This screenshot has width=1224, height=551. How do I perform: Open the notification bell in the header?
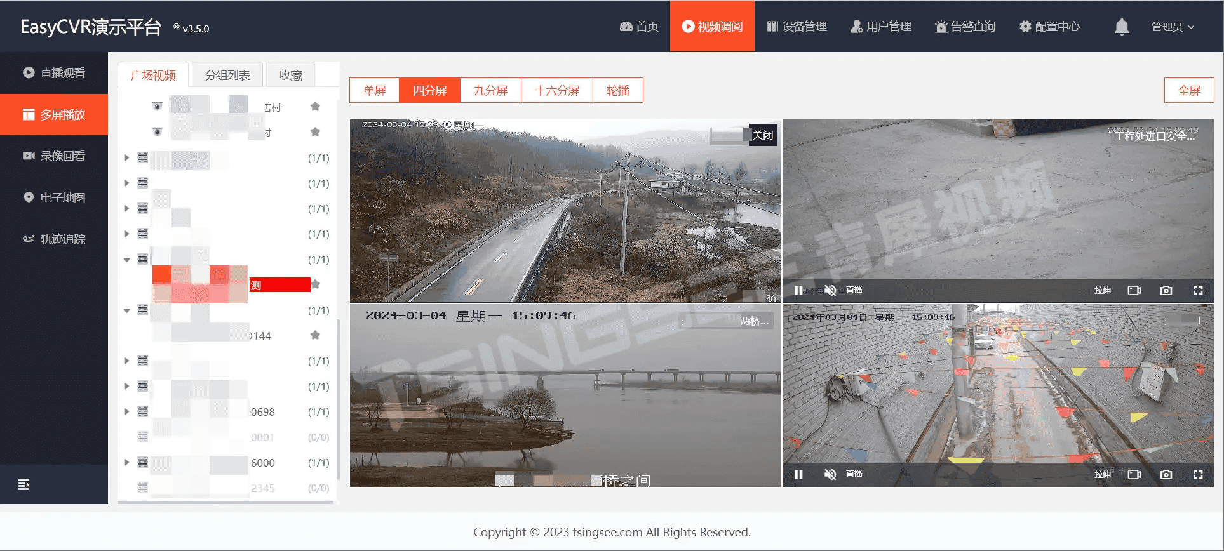[1121, 27]
